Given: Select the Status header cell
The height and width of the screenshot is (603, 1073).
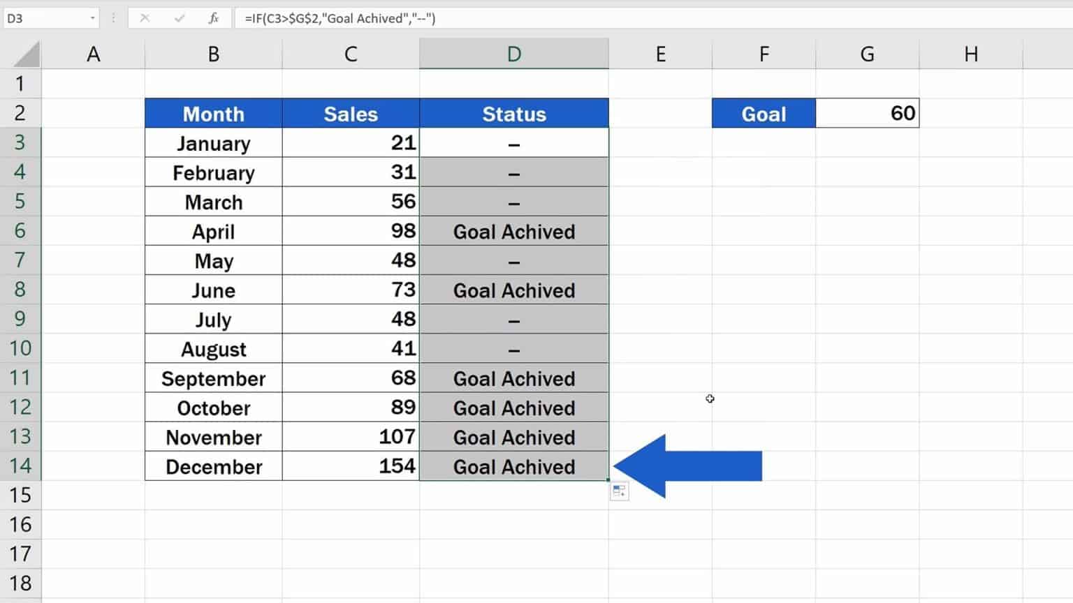Looking at the screenshot, I should [x=514, y=114].
